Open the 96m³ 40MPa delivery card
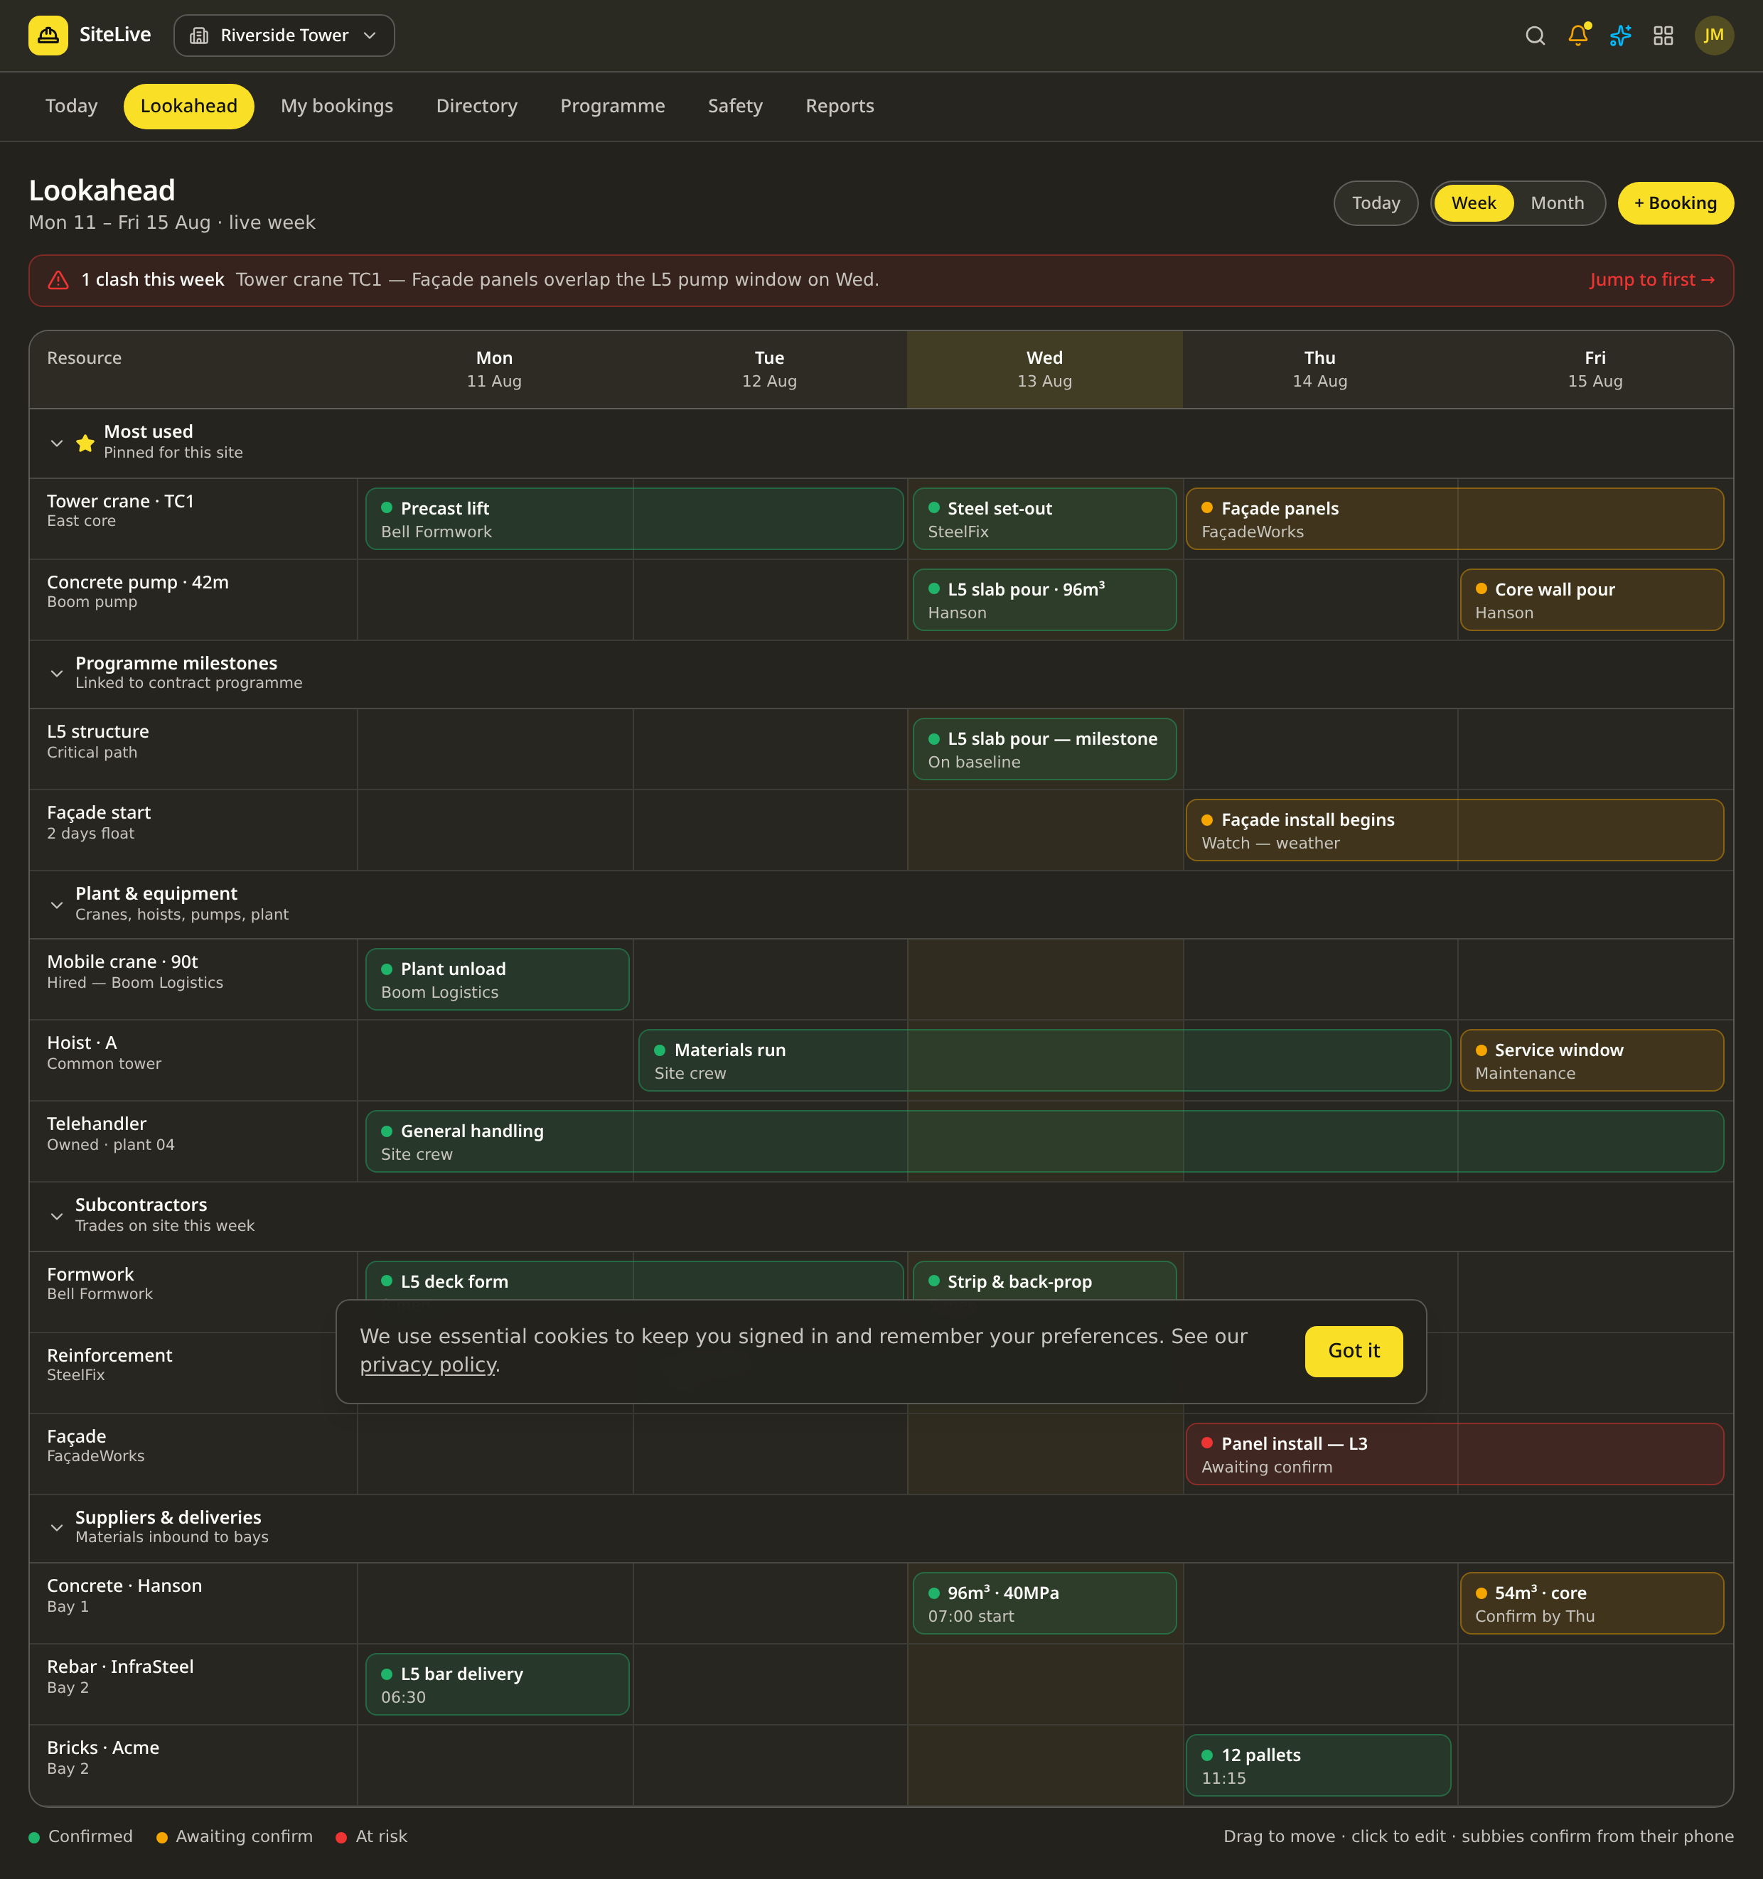Screen dimensions: 1763x1879 (1044, 1603)
